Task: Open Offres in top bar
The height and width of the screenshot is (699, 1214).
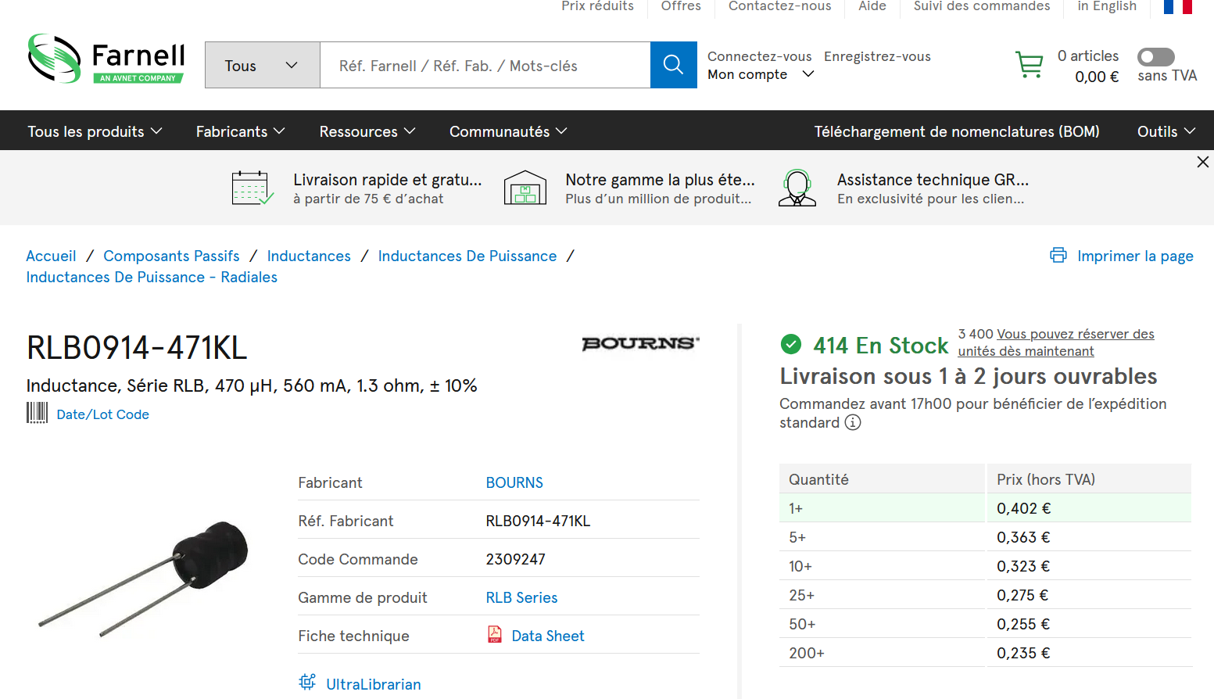Action: coord(681,6)
